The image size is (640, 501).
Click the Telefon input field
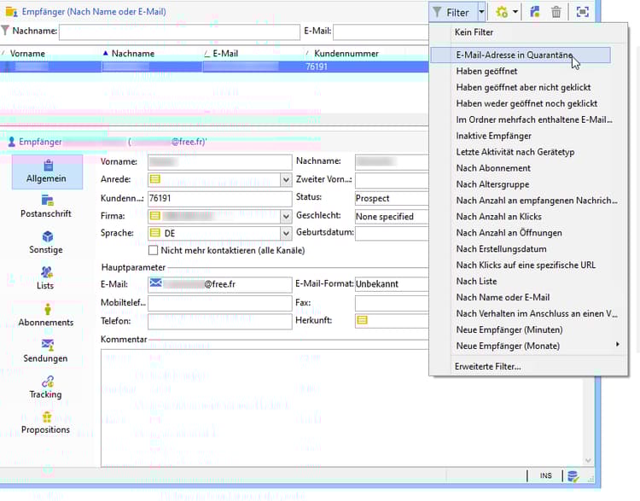click(x=219, y=322)
